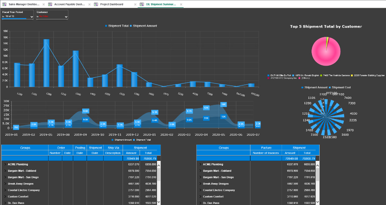This screenshot has height=205, width=386.
Task: Expand the ACME Plumbing row in left table
Action: 5,164
